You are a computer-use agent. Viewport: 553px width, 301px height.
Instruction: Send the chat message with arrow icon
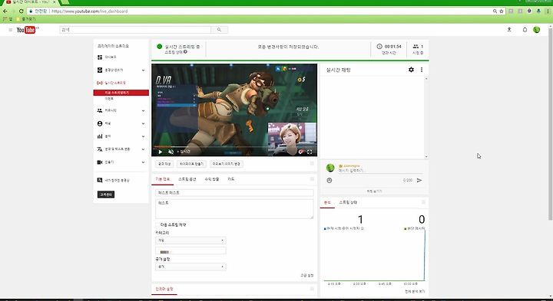pyautogui.click(x=419, y=181)
